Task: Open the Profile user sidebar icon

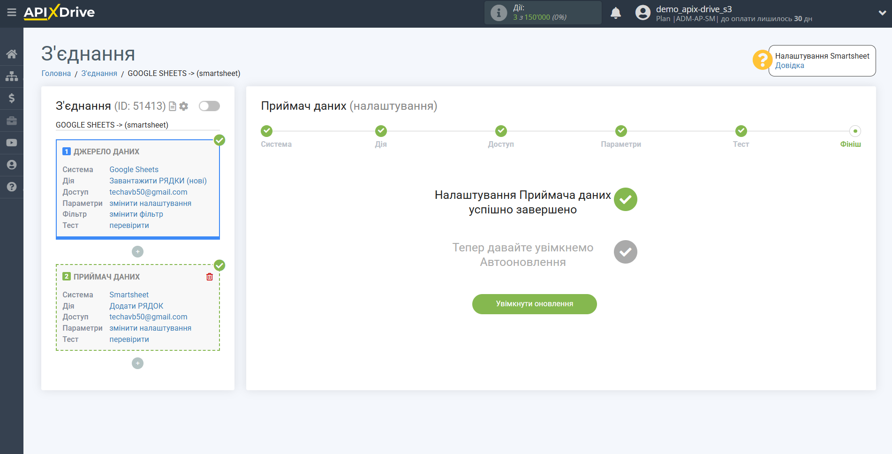Action: pyautogui.click(x=12, y=165)
